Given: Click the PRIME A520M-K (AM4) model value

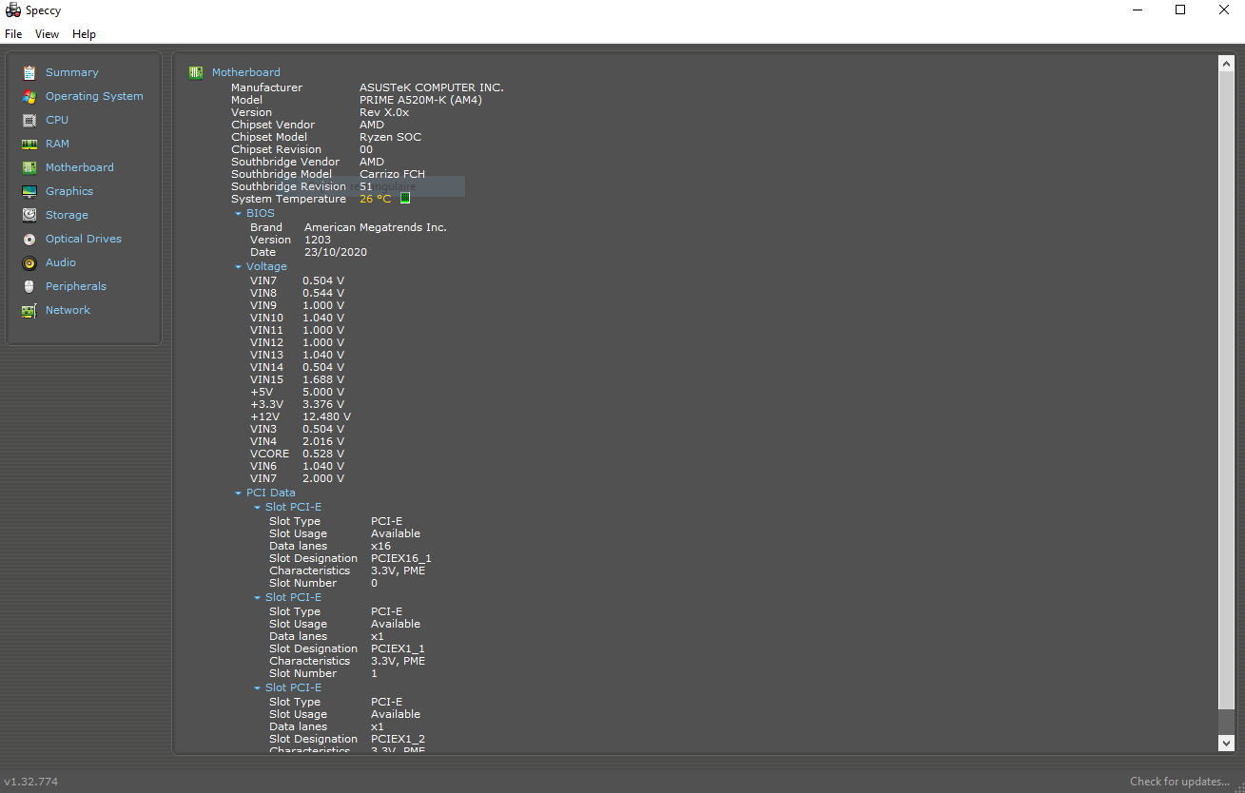Looking at the screenshot, I should tap(418, 100).
